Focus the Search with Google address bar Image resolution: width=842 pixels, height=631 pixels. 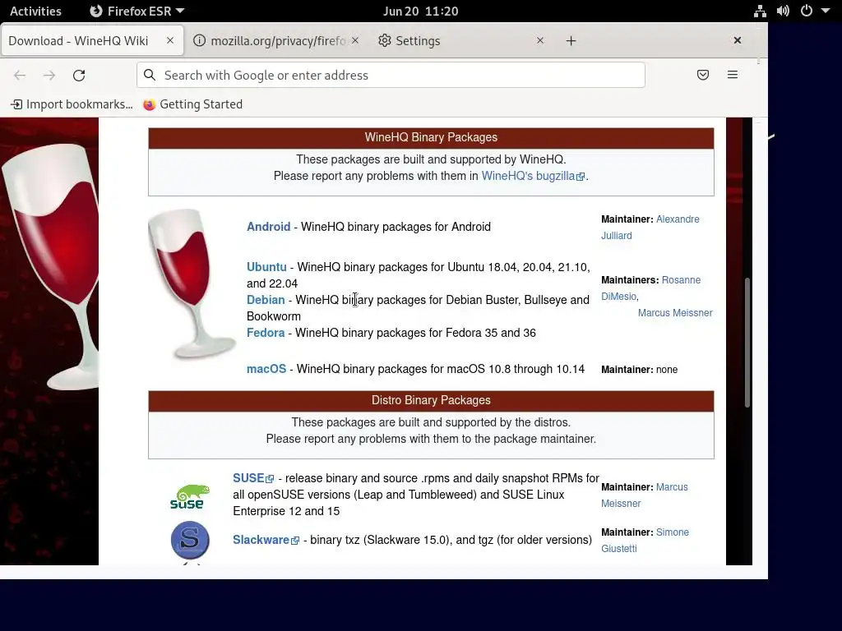click(x=391, y=75)
